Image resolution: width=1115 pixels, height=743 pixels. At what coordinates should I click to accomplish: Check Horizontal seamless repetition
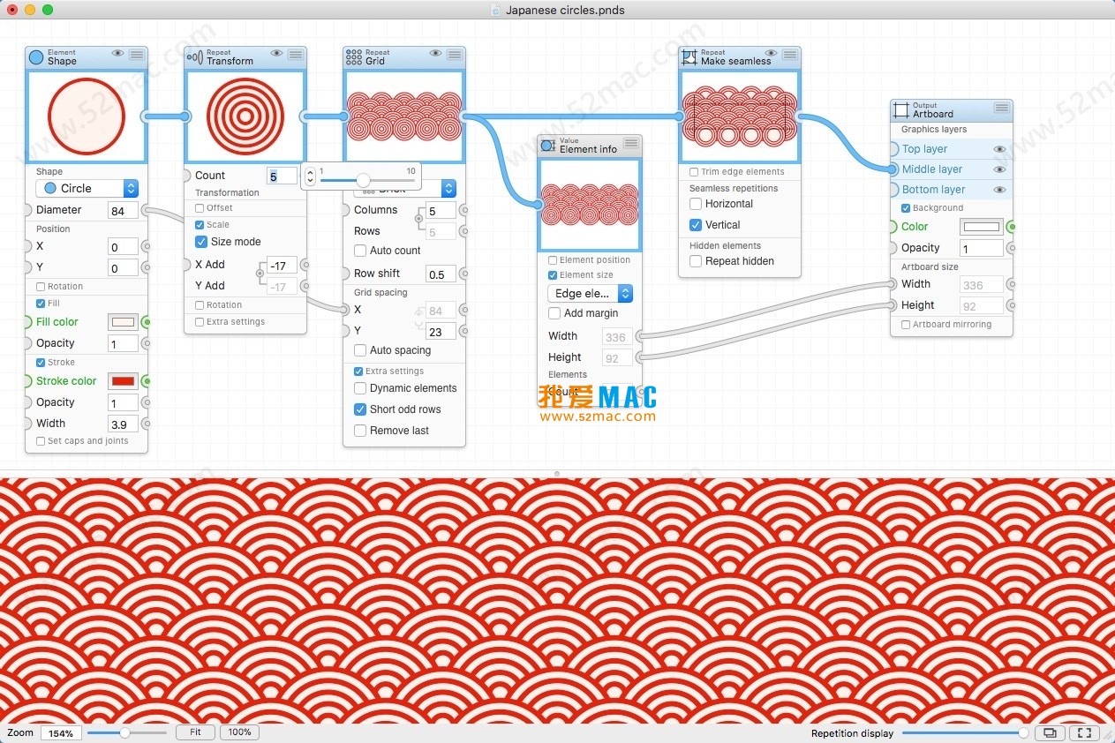696,204
